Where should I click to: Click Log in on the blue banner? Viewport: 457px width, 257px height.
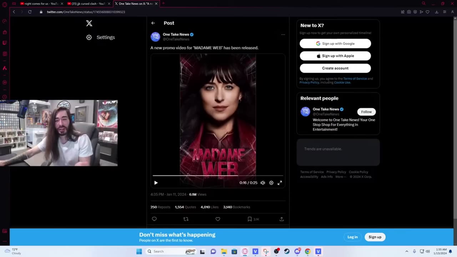(x=352, y=237)
